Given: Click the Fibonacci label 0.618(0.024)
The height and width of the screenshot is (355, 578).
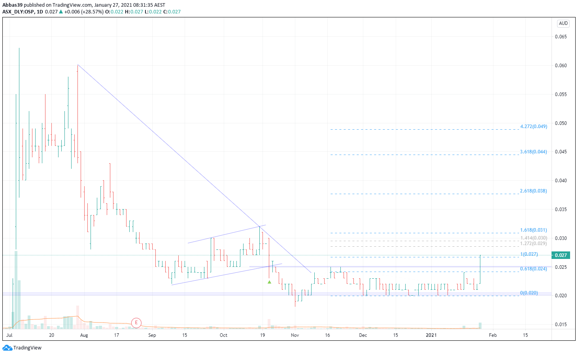Looking at the screenshot, I should pos(534,269).
